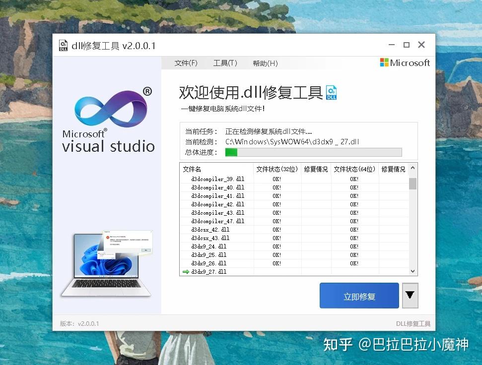The image size is (482, 365).
Task: Select the d3dx9_24.dll row
Action: [x=208, y=246]
